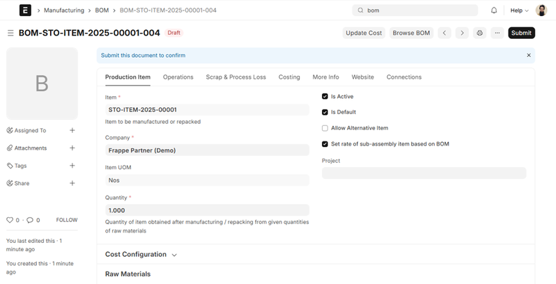Uncheck the Is Active checkbox
Screen dimensions: 556x284
point(325,97)
